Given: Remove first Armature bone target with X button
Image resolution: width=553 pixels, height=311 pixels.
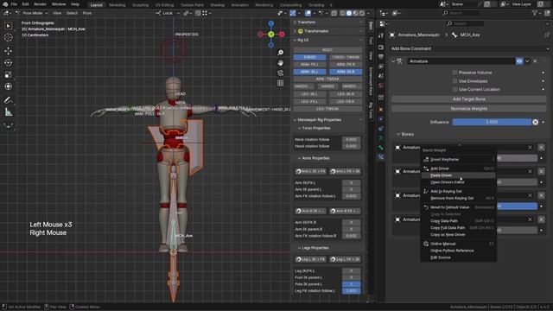Looking at the screenshot, I should point(542,148).
